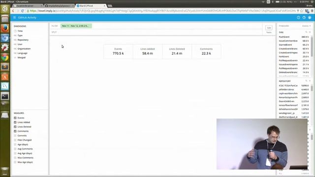315x177 pixels.
Task: Enable the Avg Comments measure
Action: (x=15, y=148)
